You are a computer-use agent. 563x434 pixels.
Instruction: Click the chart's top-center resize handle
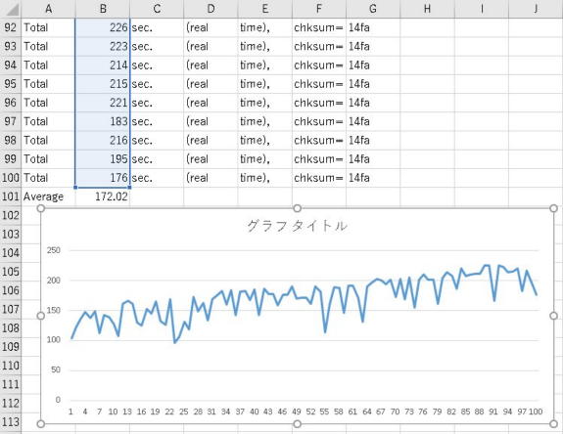297,208
